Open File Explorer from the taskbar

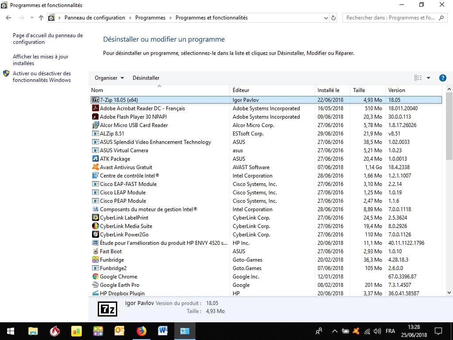[33, 331]
